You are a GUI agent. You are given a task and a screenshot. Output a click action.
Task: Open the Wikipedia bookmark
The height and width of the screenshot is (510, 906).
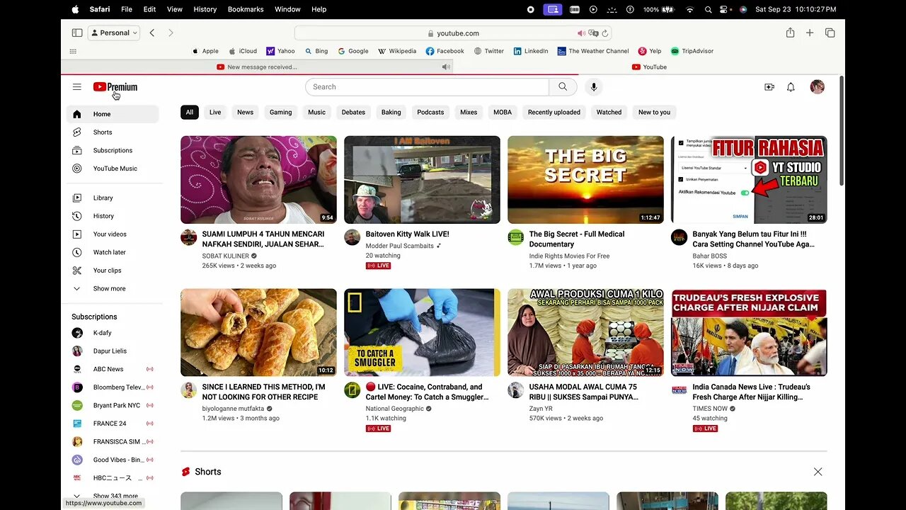(x=397, y=51)
